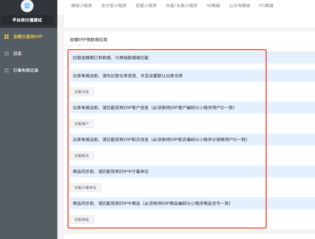Click the notice about 匹配现有ERP职员信息

[x=192, y=140]
